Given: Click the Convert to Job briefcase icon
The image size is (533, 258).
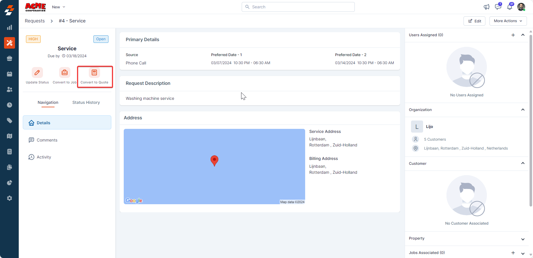Looking at the screenshot, I should click(x=65, y=73).
